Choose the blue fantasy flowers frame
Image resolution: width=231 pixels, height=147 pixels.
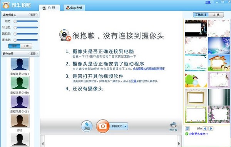click(219, 45)
